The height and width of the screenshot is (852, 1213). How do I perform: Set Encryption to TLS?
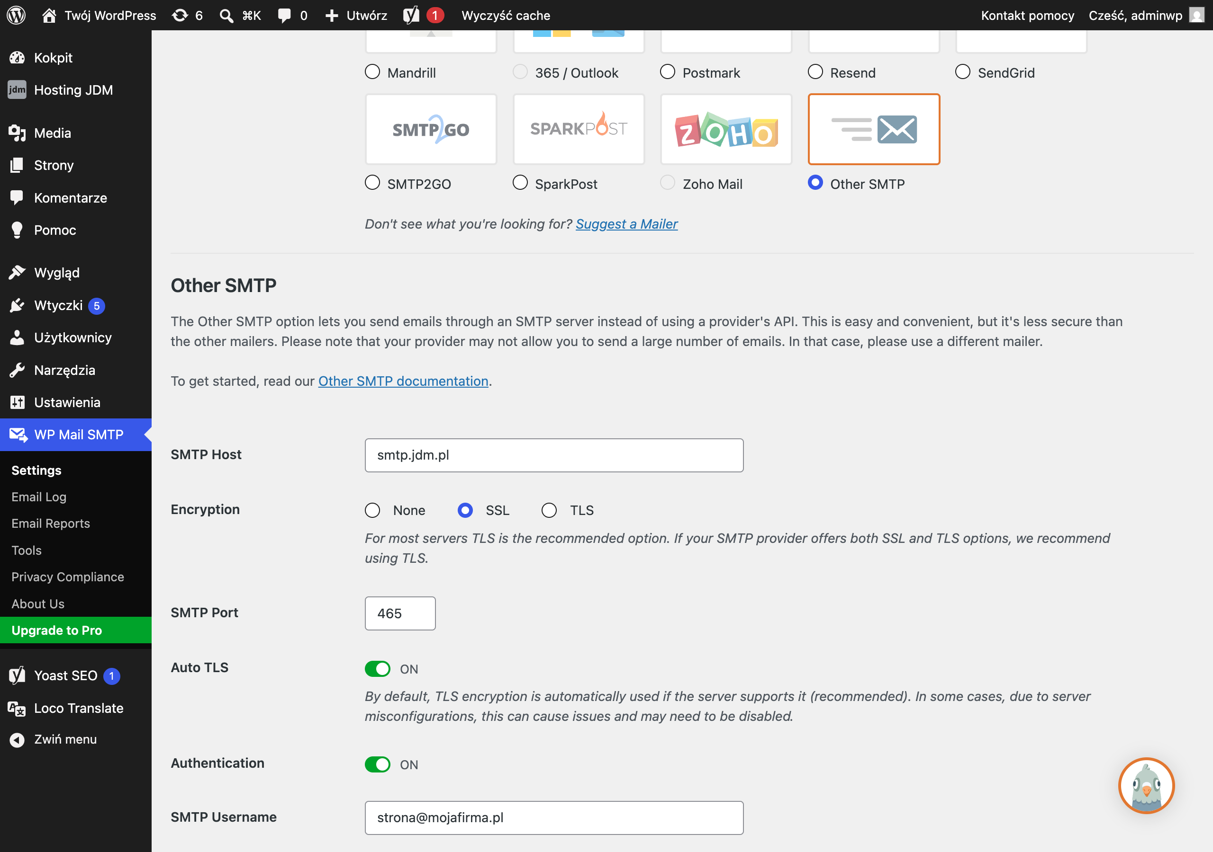pos(550,510)
